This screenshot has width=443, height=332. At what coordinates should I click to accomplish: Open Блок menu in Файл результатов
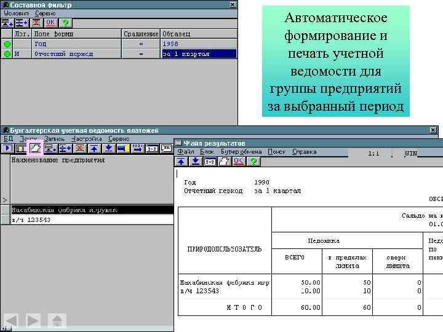click(x=207, y=152)
